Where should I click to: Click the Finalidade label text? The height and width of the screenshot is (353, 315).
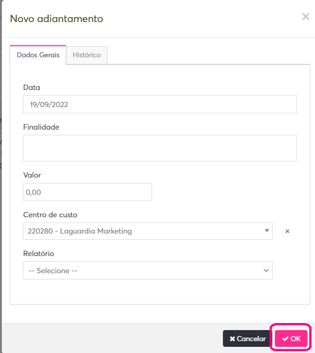tap(41, 127)
